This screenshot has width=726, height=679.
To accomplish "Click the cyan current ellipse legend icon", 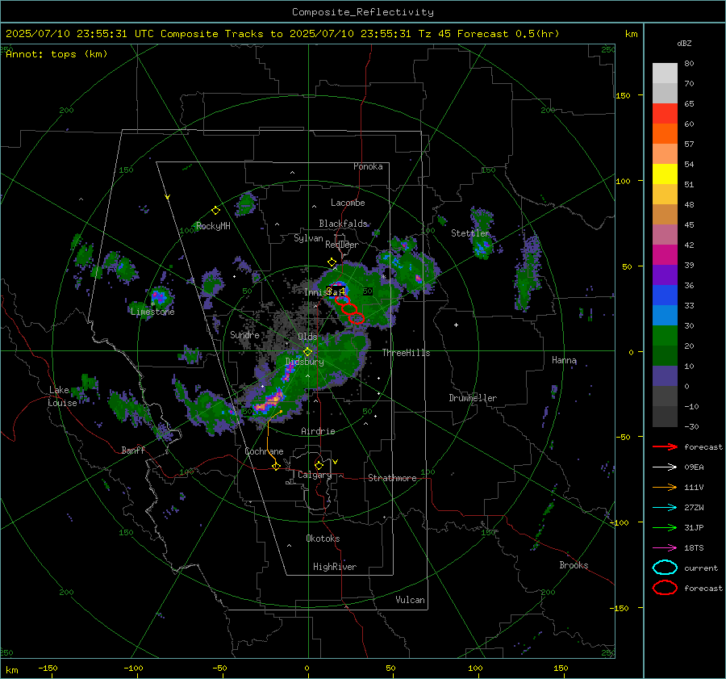I will [x=665, y=568].
